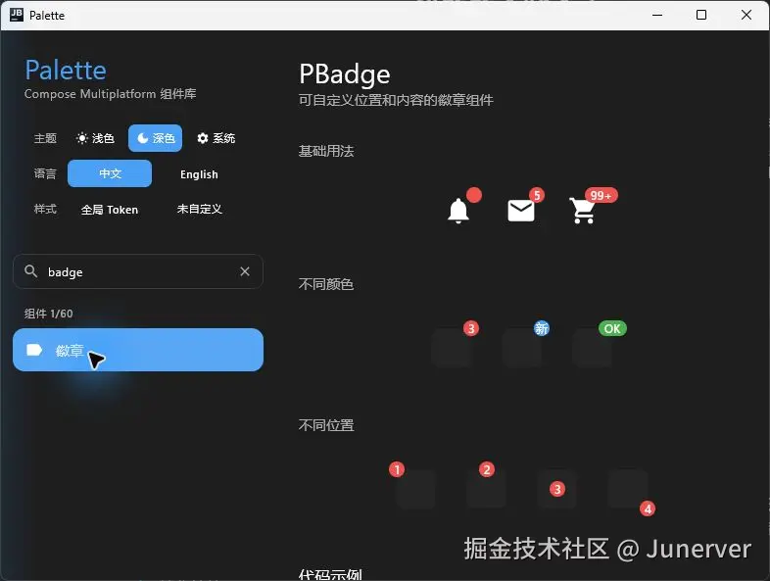This screenshot has height=581, width=770.
Task: Choose 全局 Token style
Action: click(x=110, y=210)
